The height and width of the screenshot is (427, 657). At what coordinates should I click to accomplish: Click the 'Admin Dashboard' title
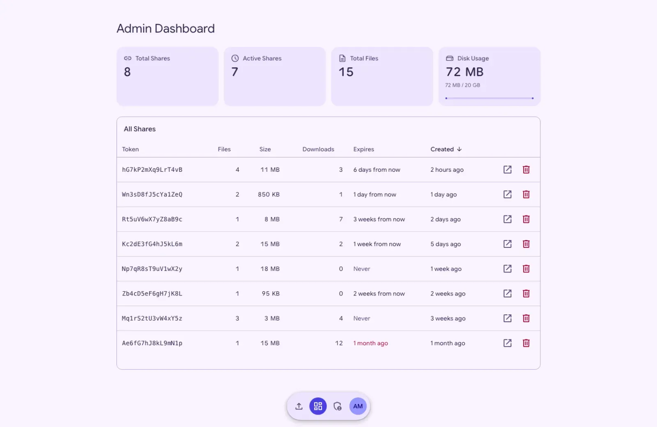tap(166, 28)
